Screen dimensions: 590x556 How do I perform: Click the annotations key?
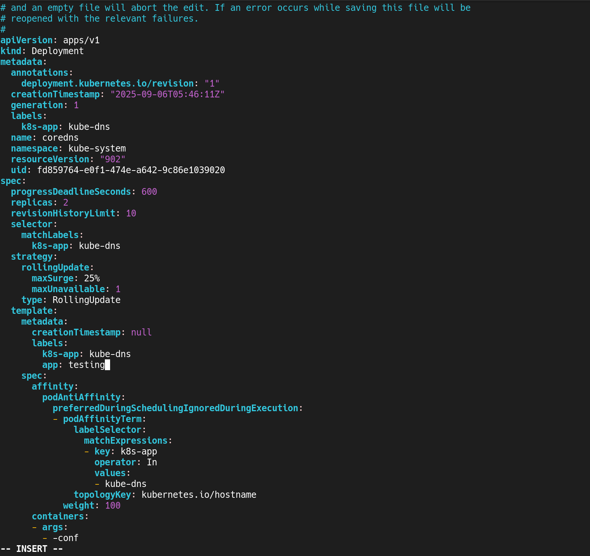coord(40,73)
